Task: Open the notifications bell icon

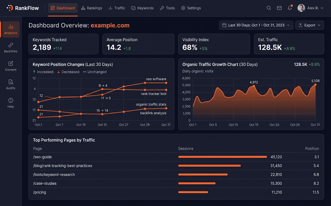Action: click(x=290, y=8)
